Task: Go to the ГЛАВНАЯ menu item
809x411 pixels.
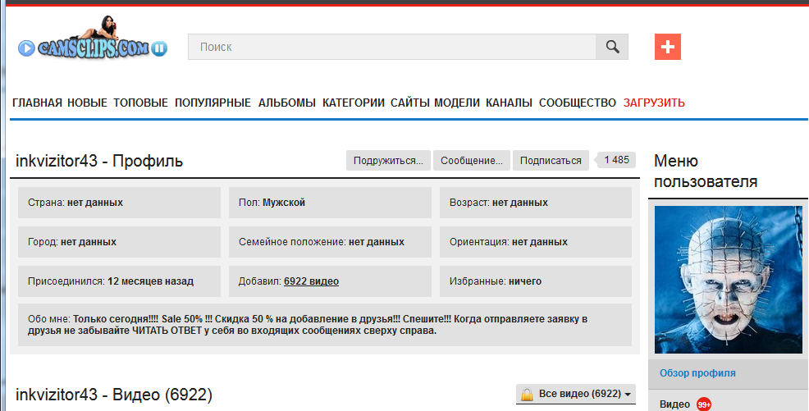Action: tap(37, 103)
